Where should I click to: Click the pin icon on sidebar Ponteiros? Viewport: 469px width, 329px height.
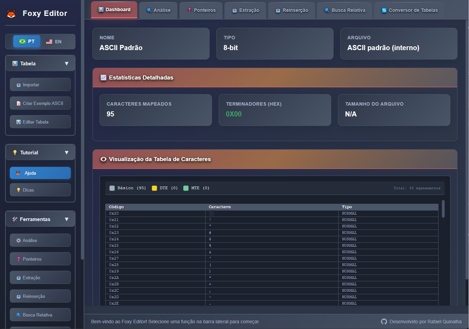coord(19,259)
